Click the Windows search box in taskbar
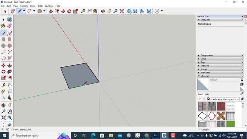247x139 pixels. [40, 136]
